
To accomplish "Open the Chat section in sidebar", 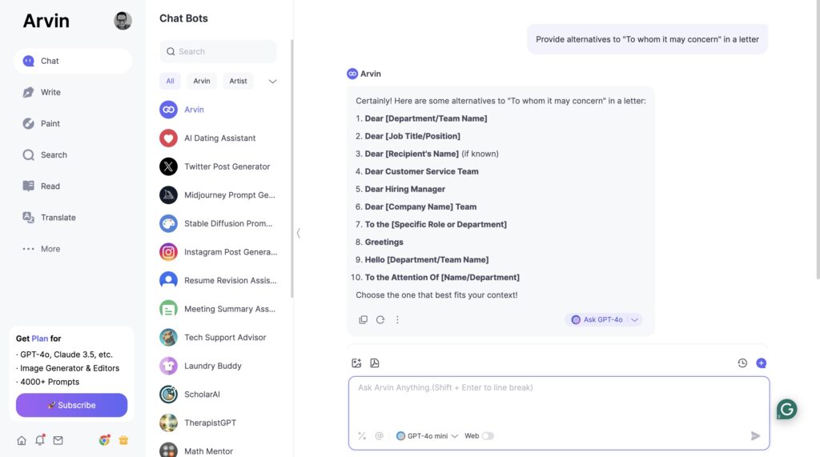I will pyautogui.click(x=73, y=61).
